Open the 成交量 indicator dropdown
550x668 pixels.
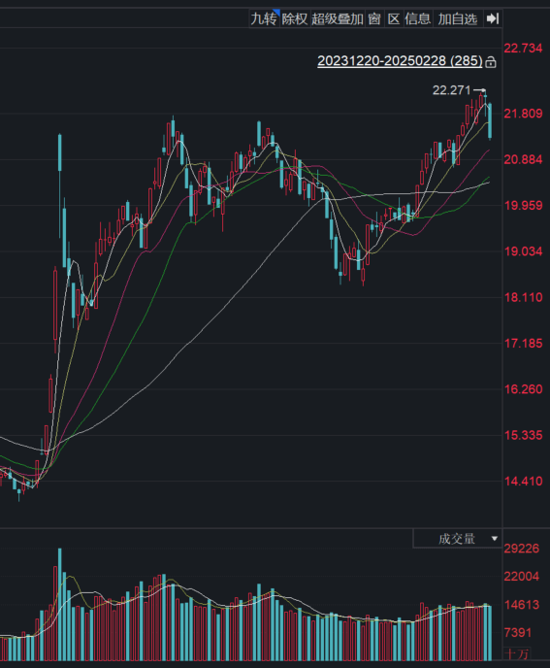(458, 539)
